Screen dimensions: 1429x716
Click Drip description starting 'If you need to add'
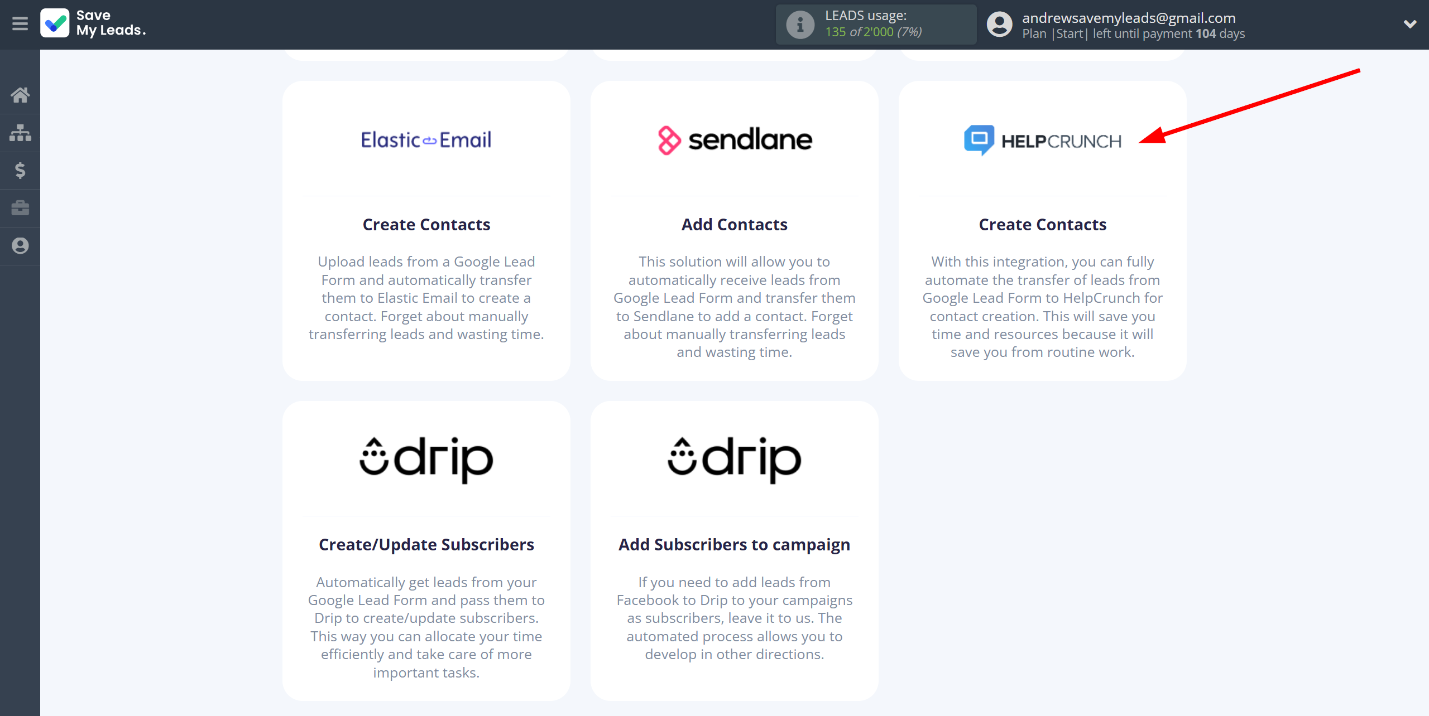[734, 618]
